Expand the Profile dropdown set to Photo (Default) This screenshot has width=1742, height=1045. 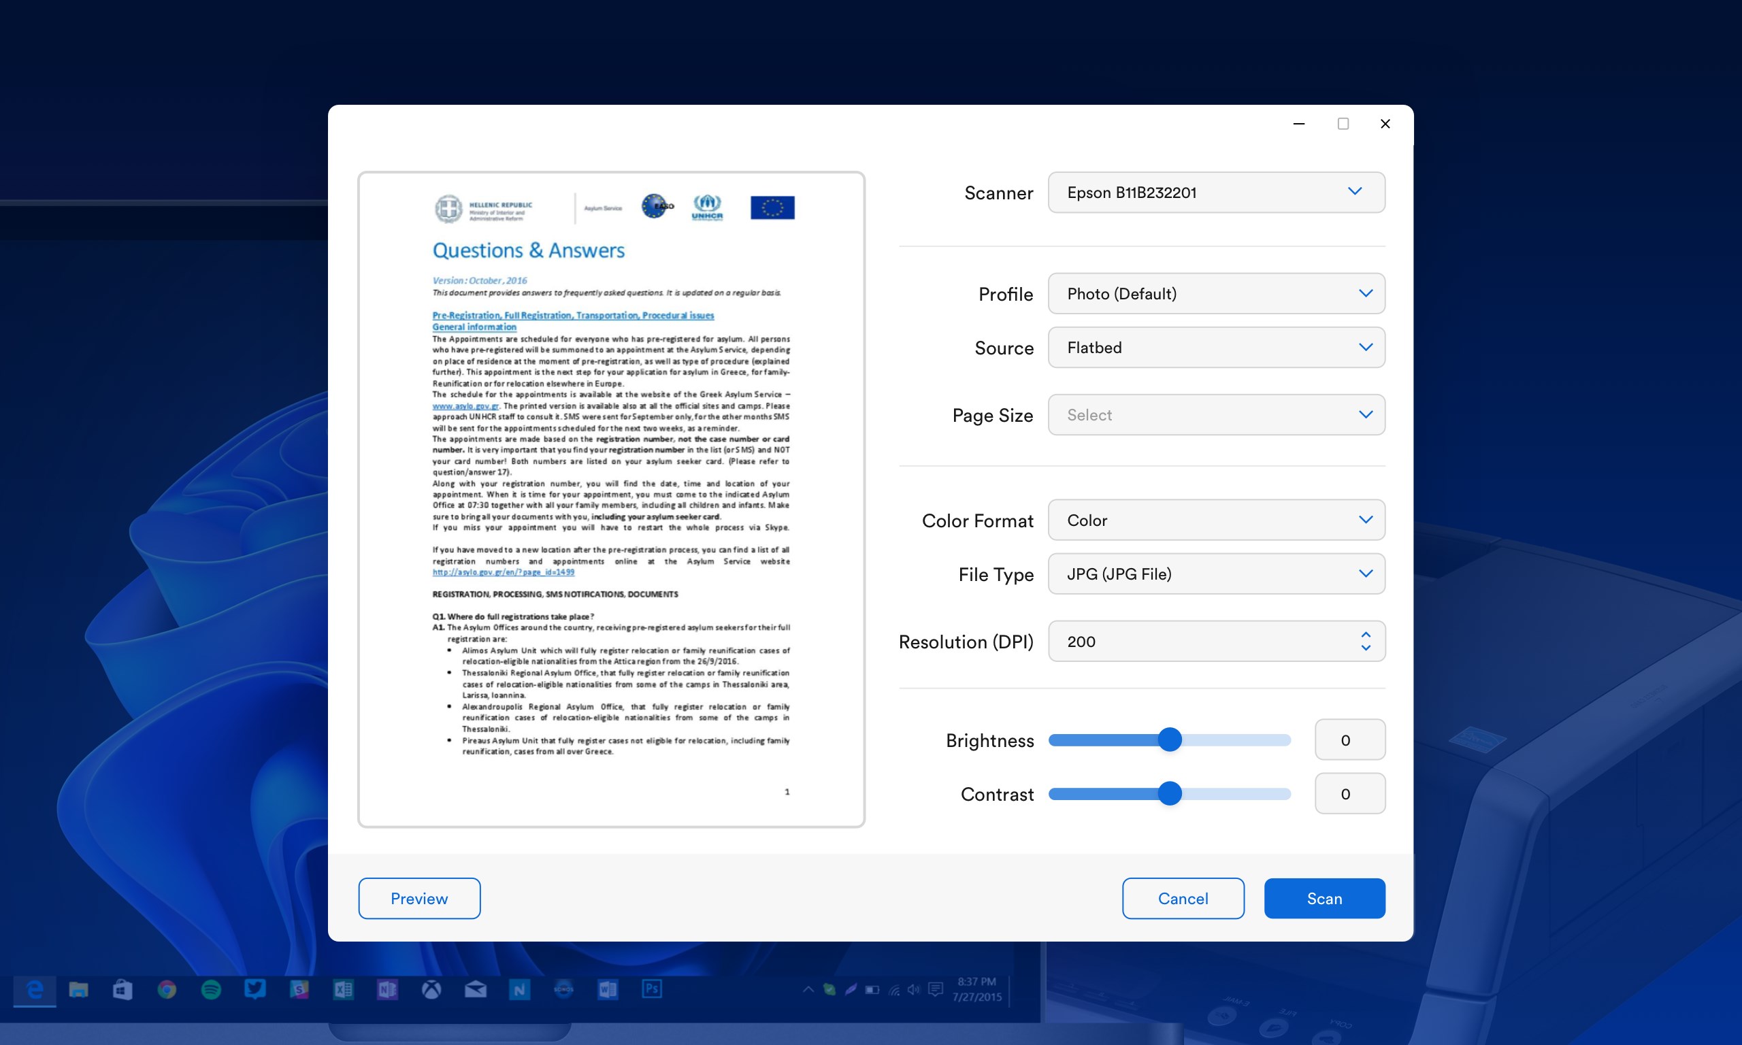1215,294
